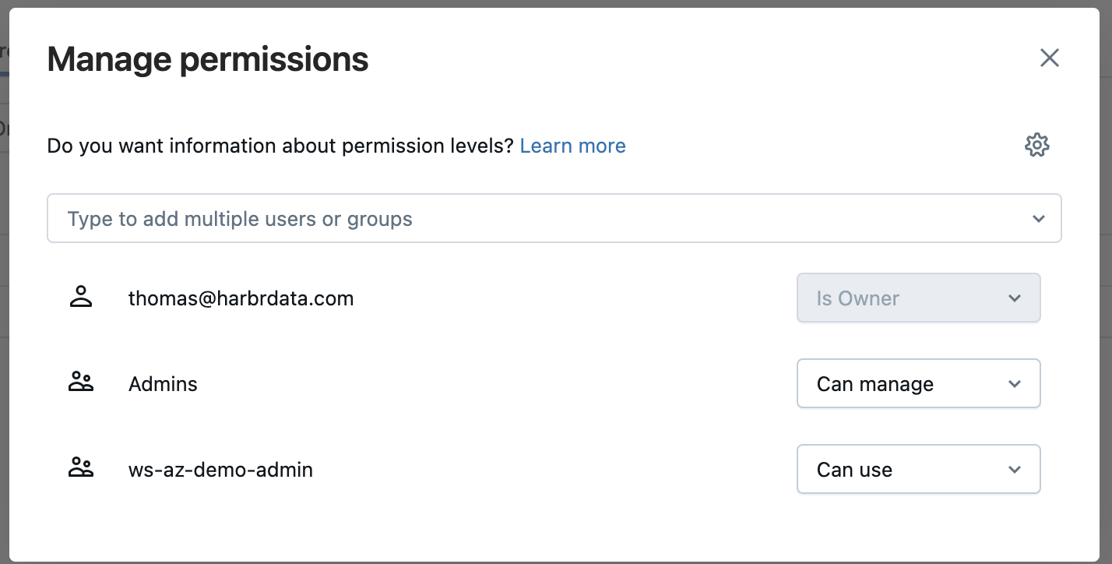Select the Admins group name

[x=163, y=384]
